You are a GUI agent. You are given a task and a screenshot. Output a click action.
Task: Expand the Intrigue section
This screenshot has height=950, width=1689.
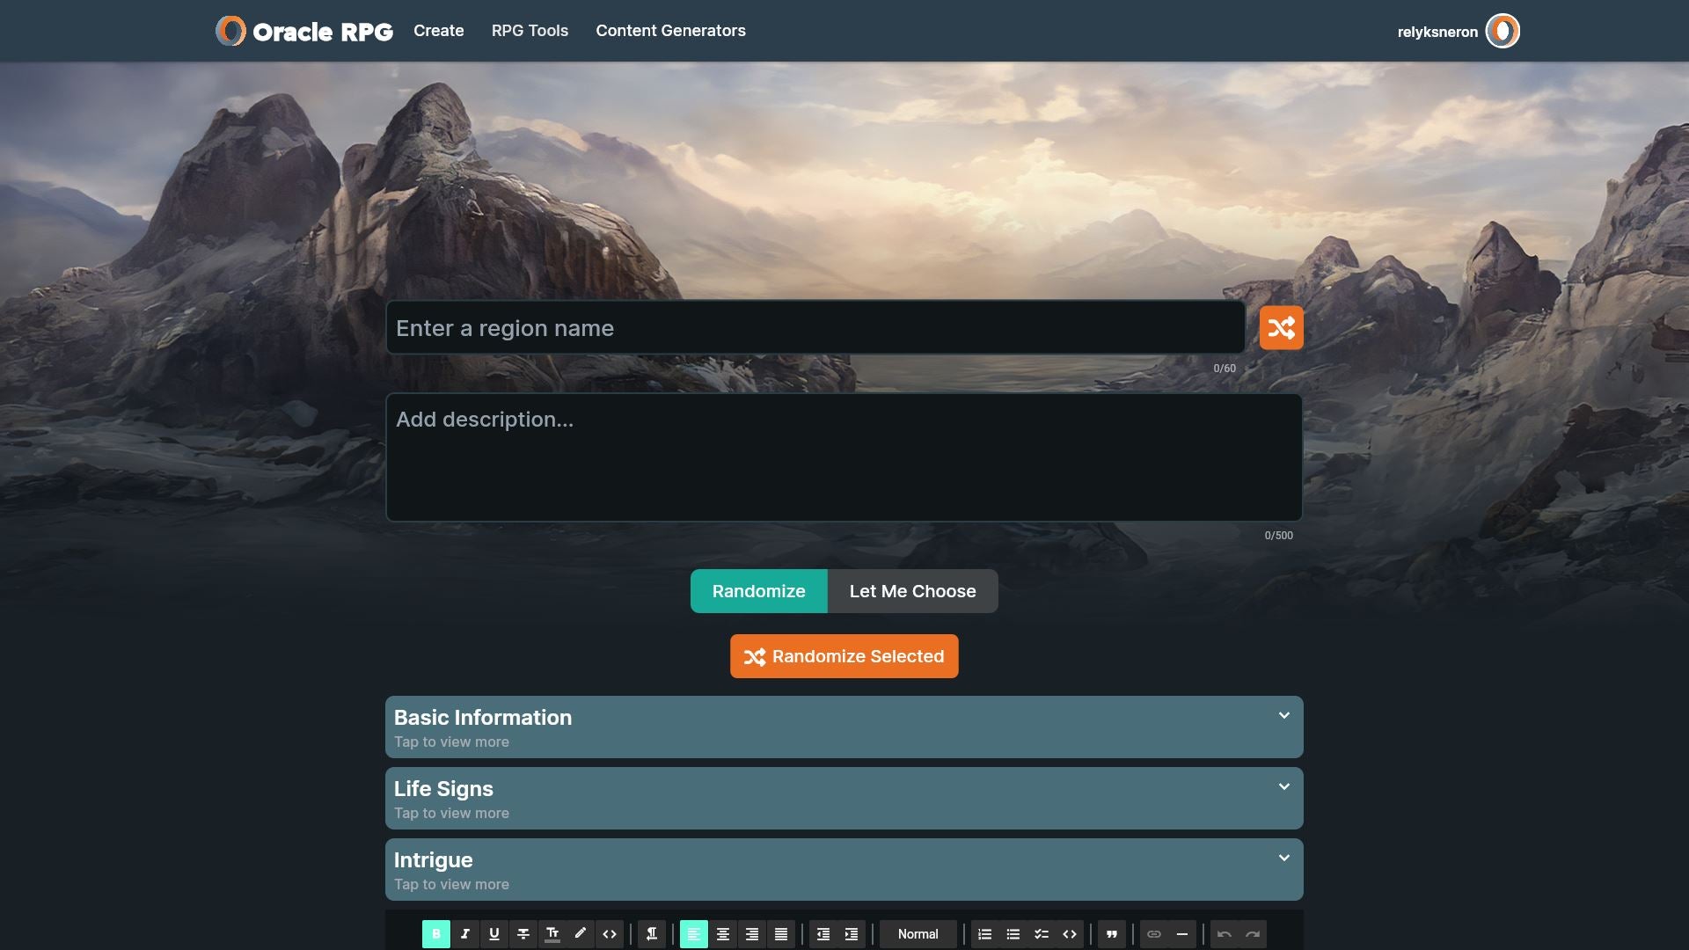tap(844, 869)
